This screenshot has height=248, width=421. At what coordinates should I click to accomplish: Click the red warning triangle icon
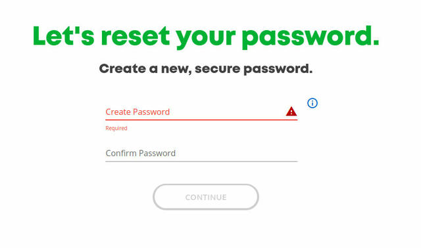[291, 111]
